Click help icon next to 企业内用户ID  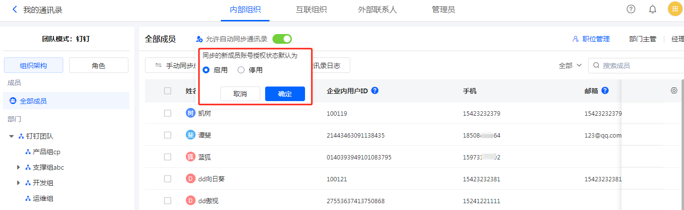tap(375, 90)
